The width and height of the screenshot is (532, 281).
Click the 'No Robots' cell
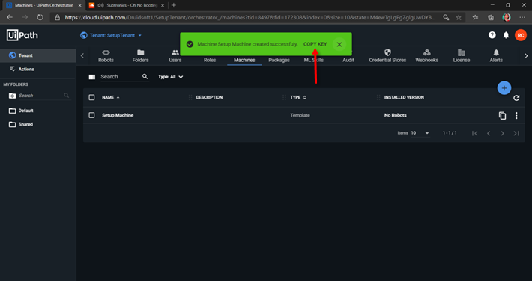pyautogui.click(x=396, y=115)
